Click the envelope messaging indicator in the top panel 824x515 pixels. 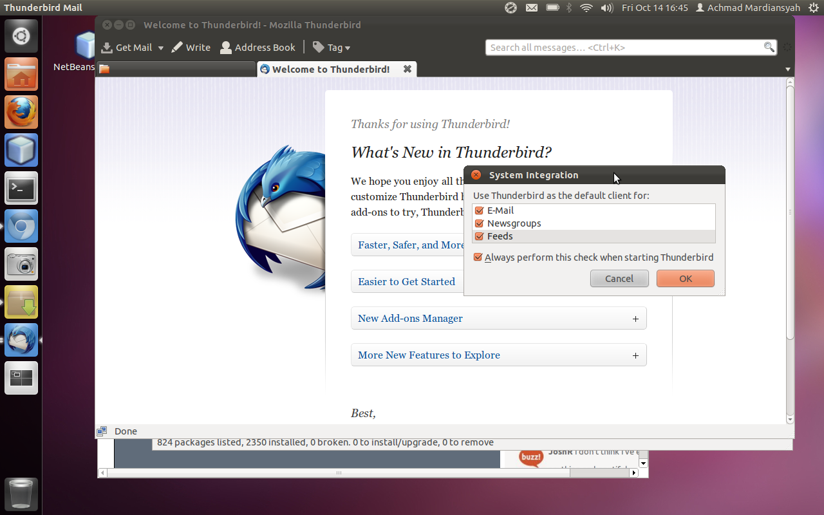click(531, 8)
